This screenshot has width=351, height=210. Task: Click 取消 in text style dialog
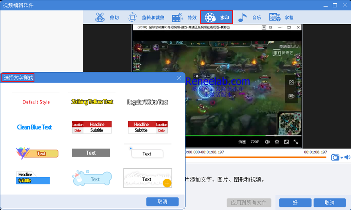[x=162, y=202]
